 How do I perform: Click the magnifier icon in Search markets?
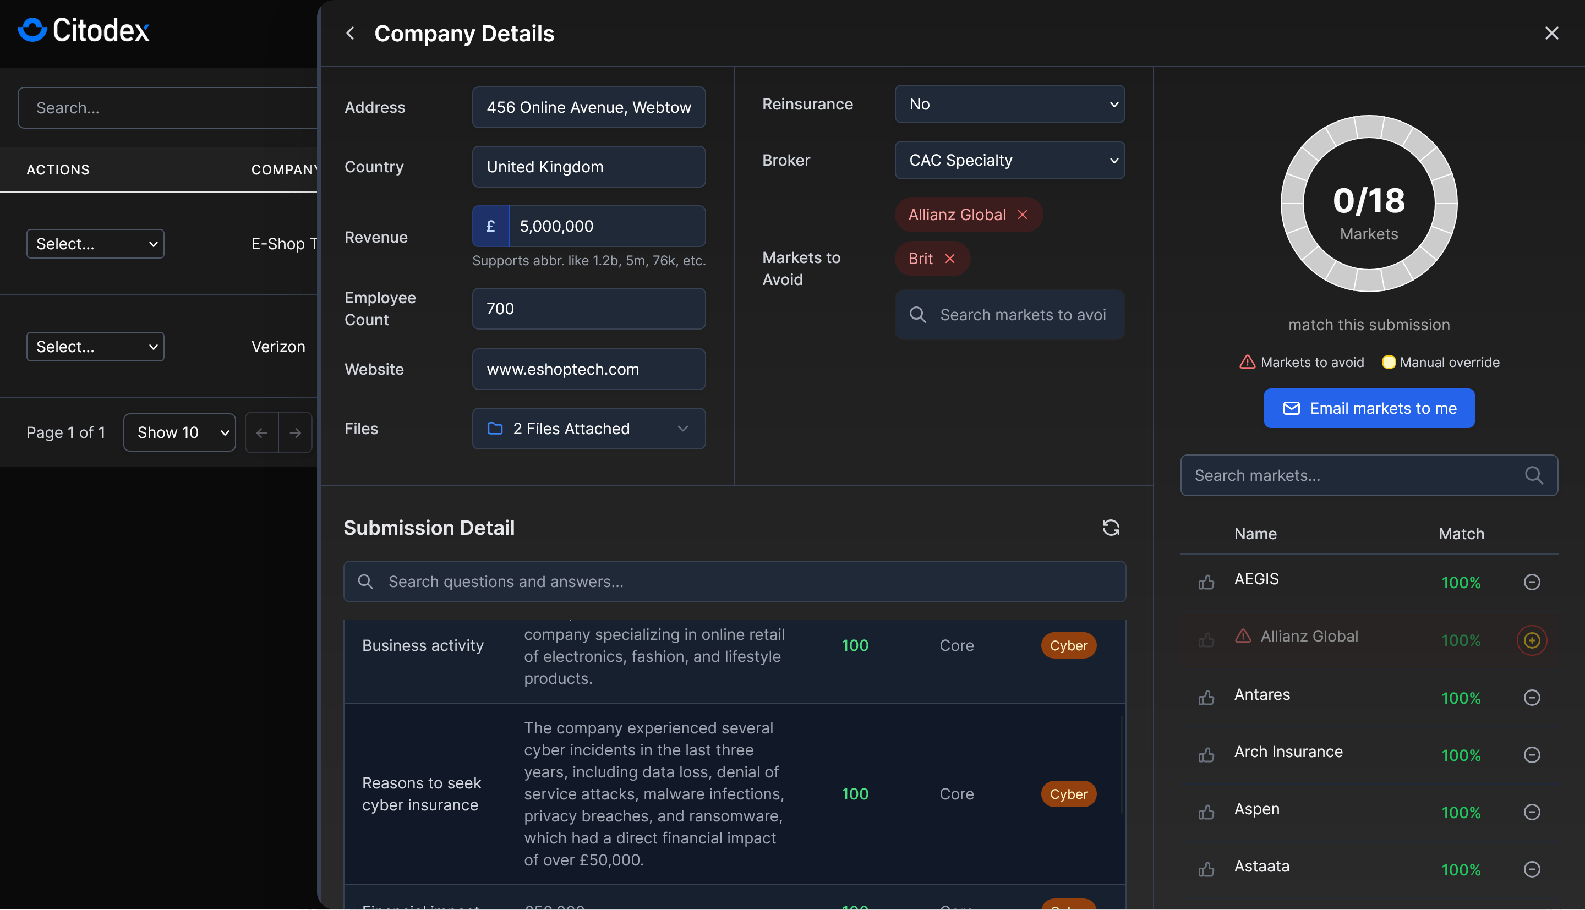coord(1534,475)
